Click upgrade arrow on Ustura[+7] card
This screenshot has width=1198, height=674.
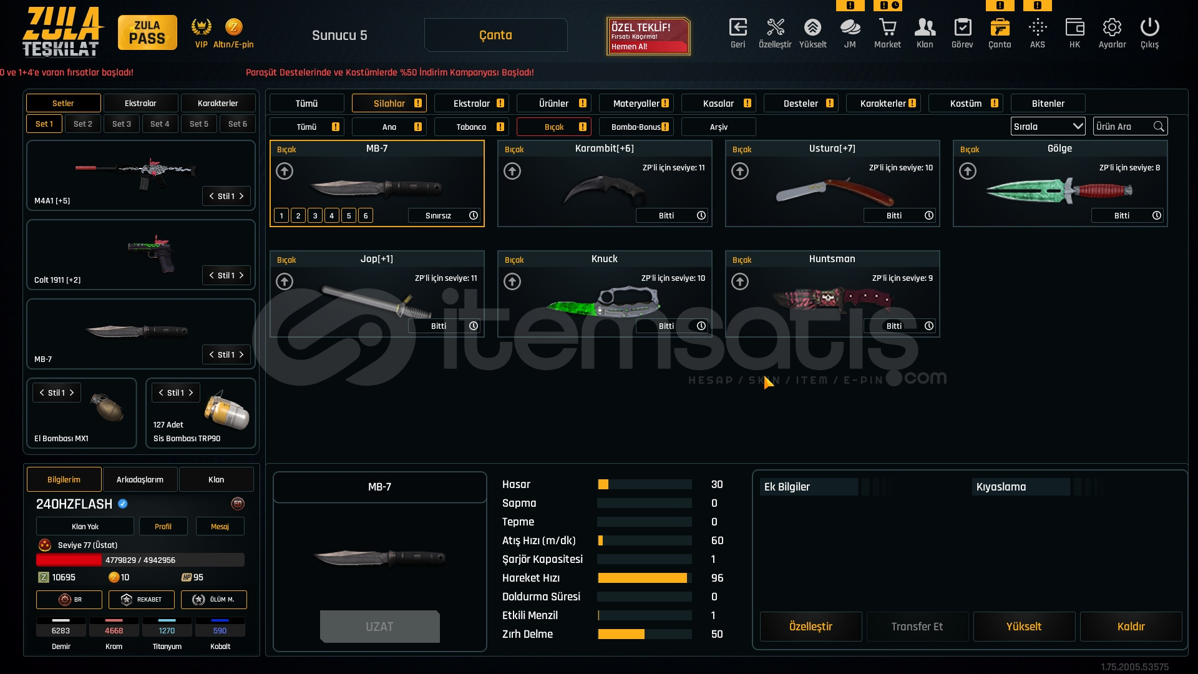coord(740,171)
